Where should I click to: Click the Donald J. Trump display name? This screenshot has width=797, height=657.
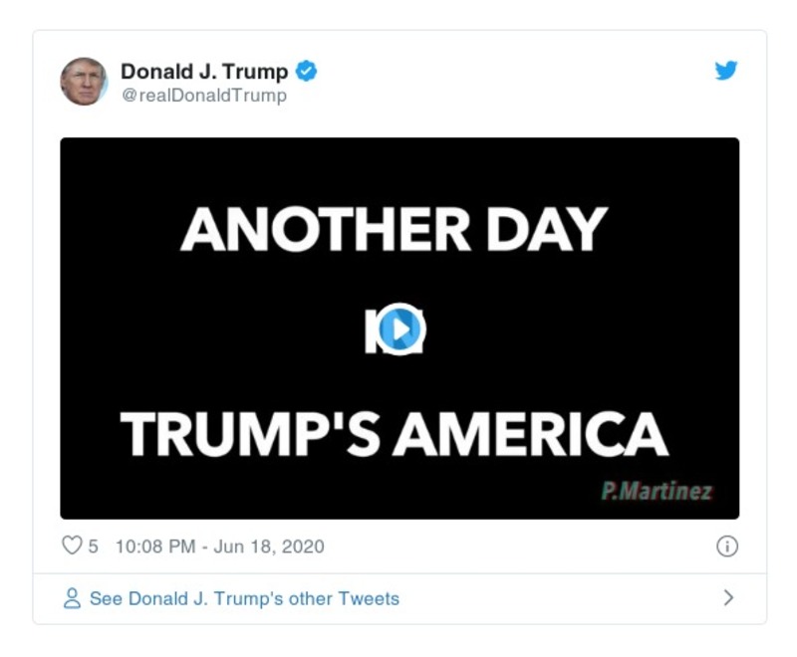pyautogui.click(x=204, y=70)
